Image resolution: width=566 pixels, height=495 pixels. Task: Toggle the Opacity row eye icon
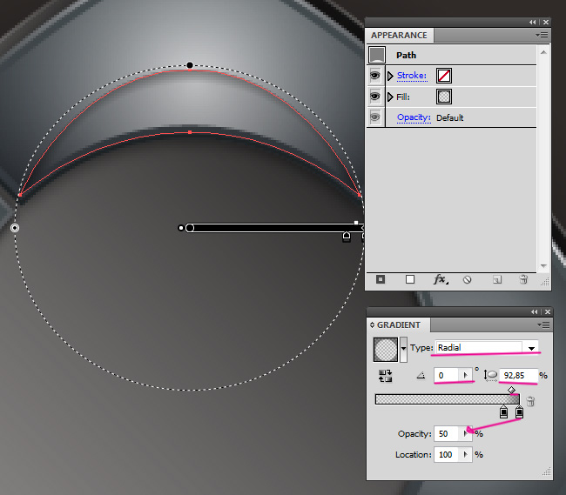[x=375, y=117]
